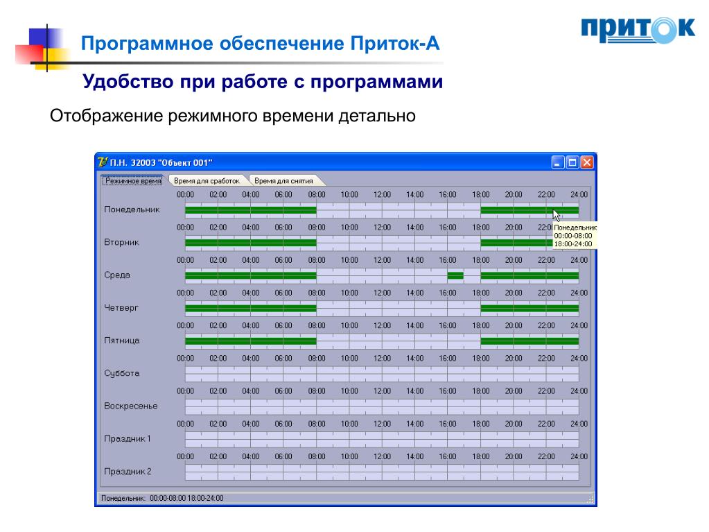Select Wednesday short green interval near 16:00
The image size is (709, 532).
tap(455, 275)
